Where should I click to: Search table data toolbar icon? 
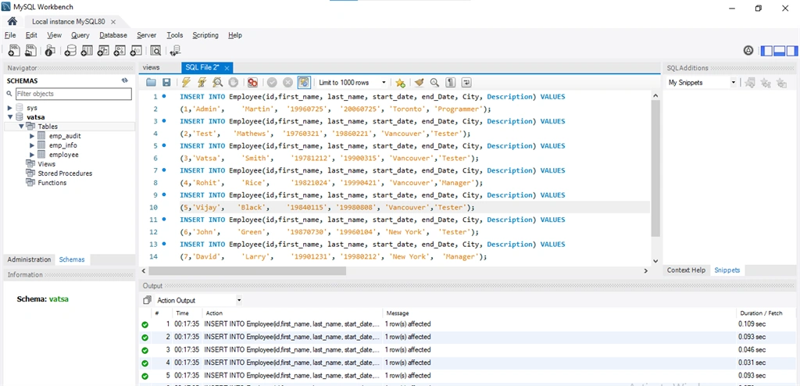(155, 50)
